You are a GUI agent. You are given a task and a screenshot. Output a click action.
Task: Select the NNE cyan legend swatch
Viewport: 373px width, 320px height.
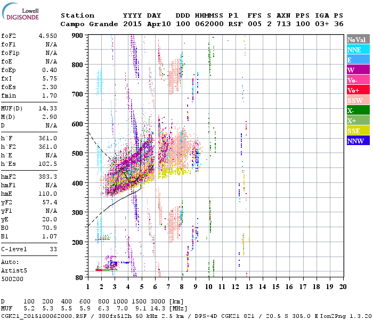pyautogui.click(x=358, y=50)
